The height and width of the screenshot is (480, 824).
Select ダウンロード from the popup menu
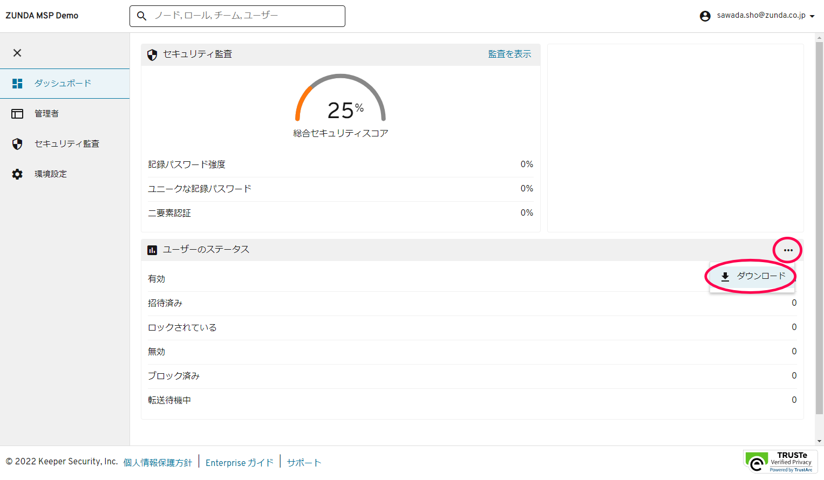coord(753,276)
